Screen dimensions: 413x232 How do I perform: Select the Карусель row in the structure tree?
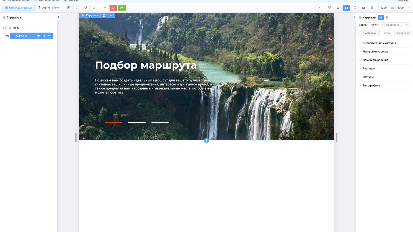click(32, 36)
